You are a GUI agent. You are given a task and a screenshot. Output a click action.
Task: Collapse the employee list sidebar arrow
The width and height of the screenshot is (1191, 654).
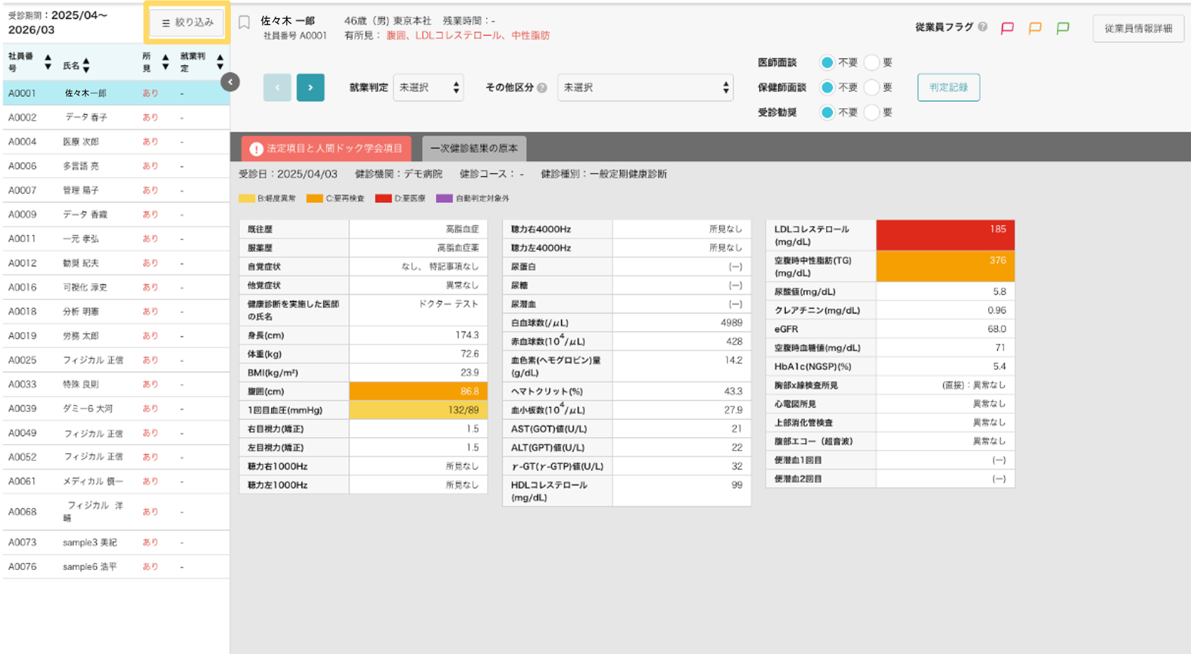(x=230, y=82)
